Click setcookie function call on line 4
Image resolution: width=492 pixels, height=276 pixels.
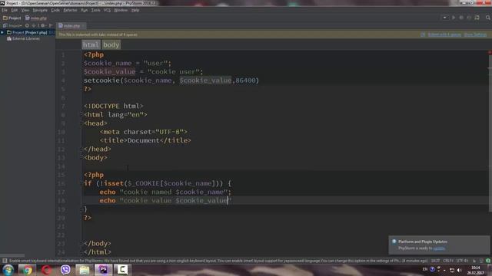[x=101, y=80]
